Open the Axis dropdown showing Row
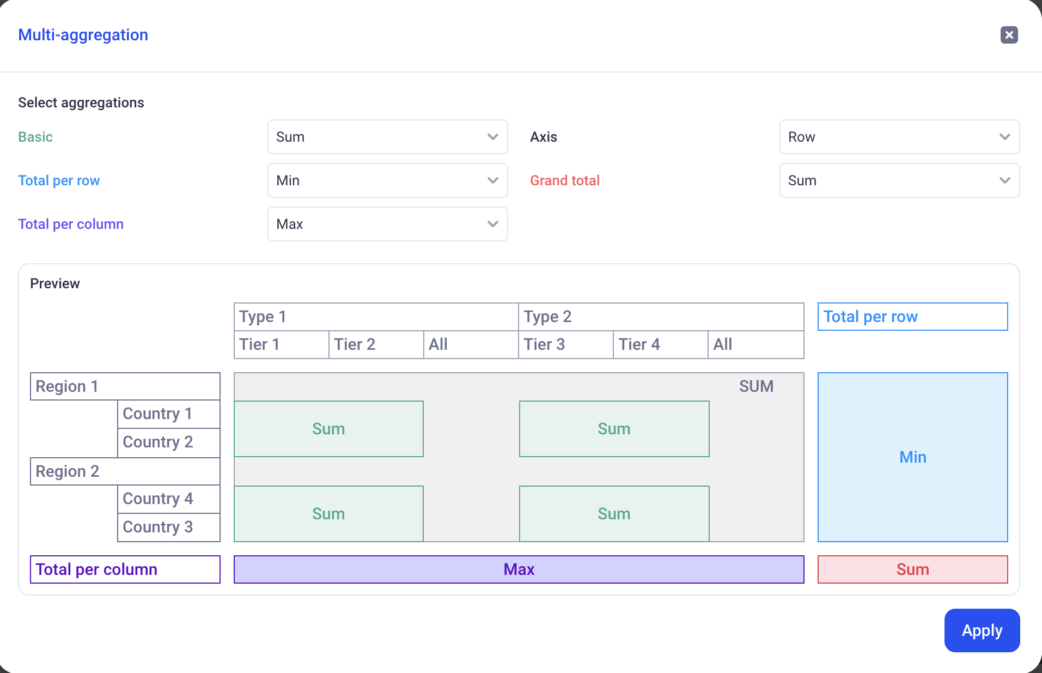Viewport: 1042px width, 673px height. [899, 137]
